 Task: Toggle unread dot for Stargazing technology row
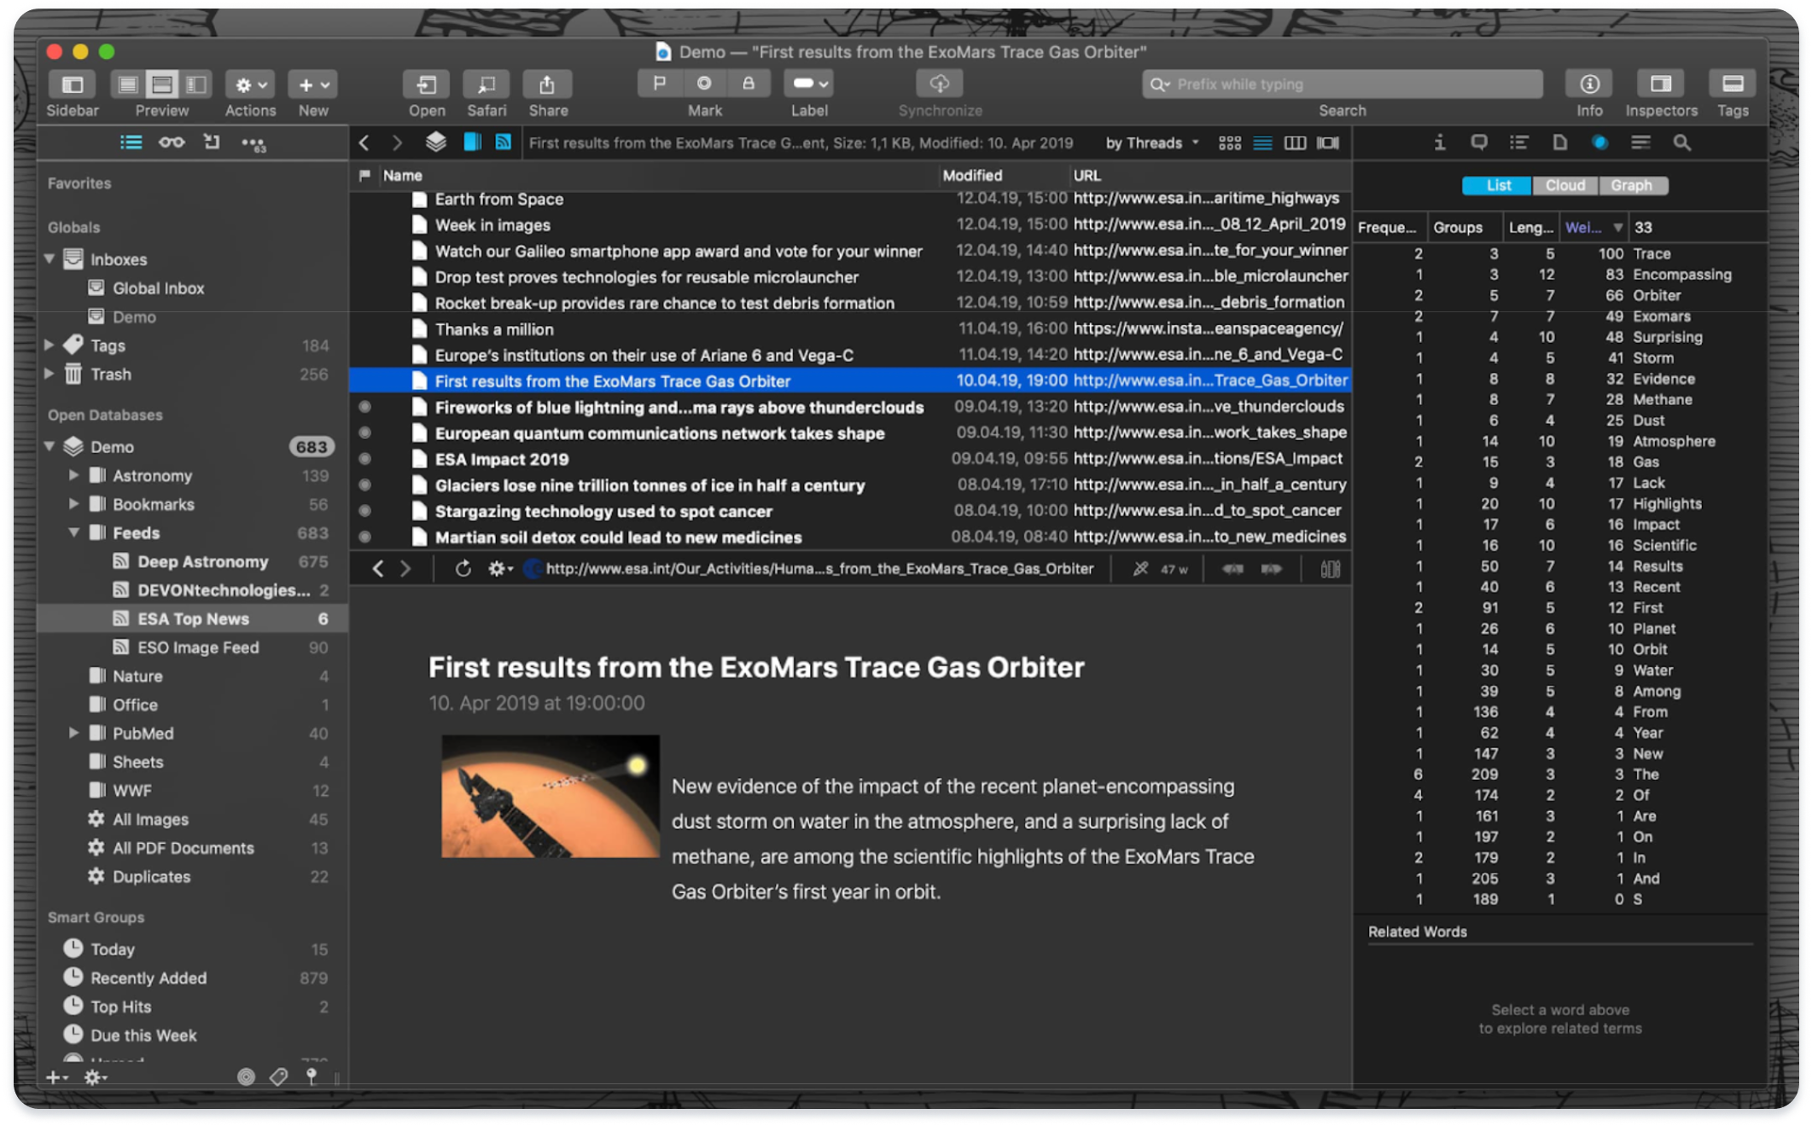click(x=364, y=511)
